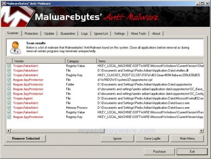Sort results by Vendor column header

(39, 61)
